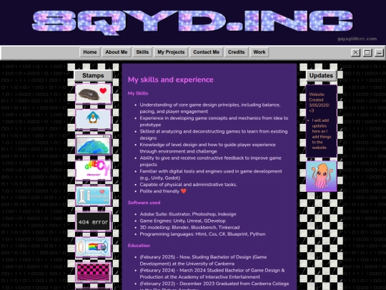Click the 'Education' subheading
The height and width of the screenshot is (290, 386).
pos(139,246)
